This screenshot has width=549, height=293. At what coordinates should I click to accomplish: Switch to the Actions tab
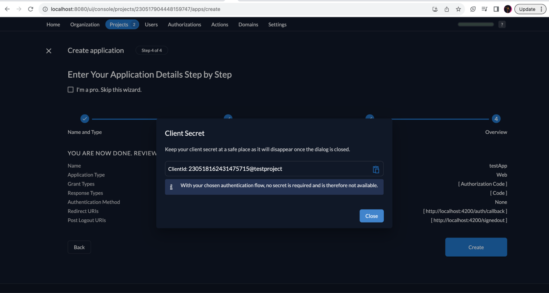219,24
